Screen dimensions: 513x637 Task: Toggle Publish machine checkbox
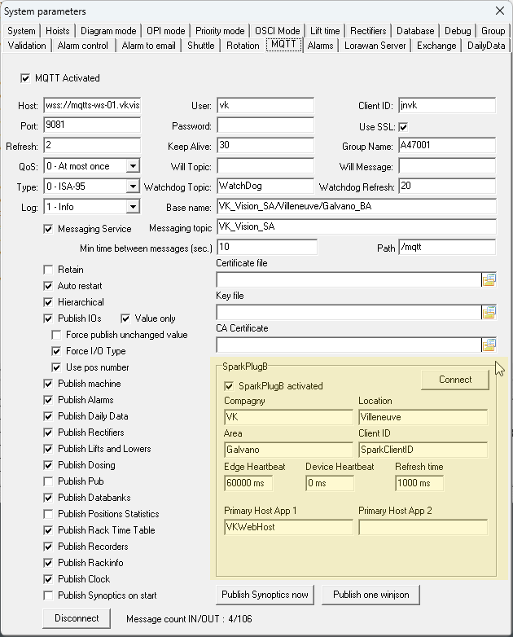point(48,384)
